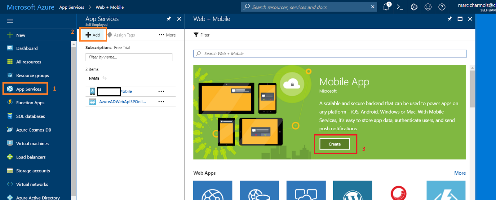This screenshot has width=496, height=200.
Task: Click the Microsoft Azure logo text
Action: point(31,7)
